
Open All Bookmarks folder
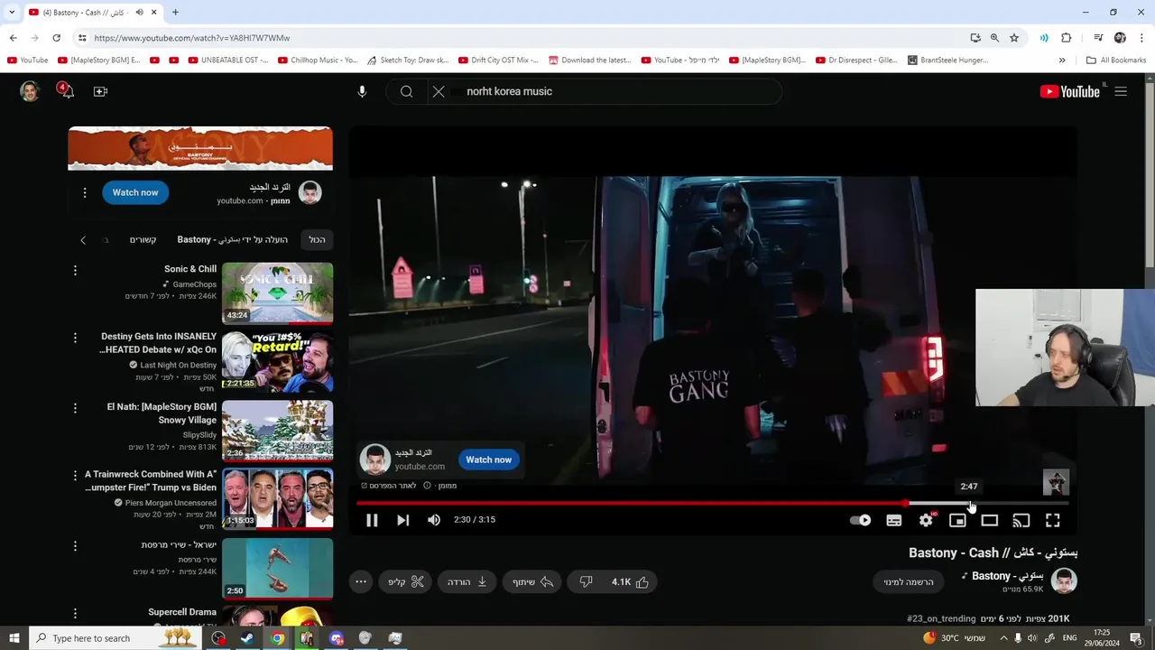tap(1116, 60)
